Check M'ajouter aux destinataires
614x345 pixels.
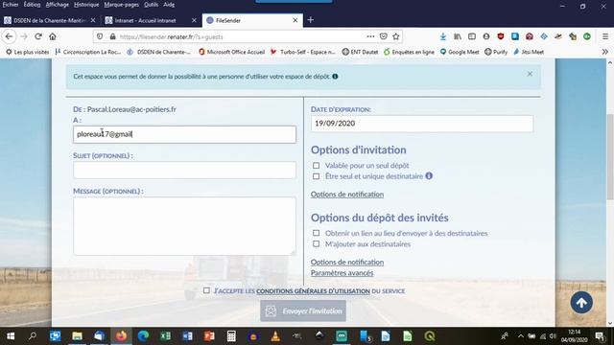pyautogui.click(x=316, y=244)
